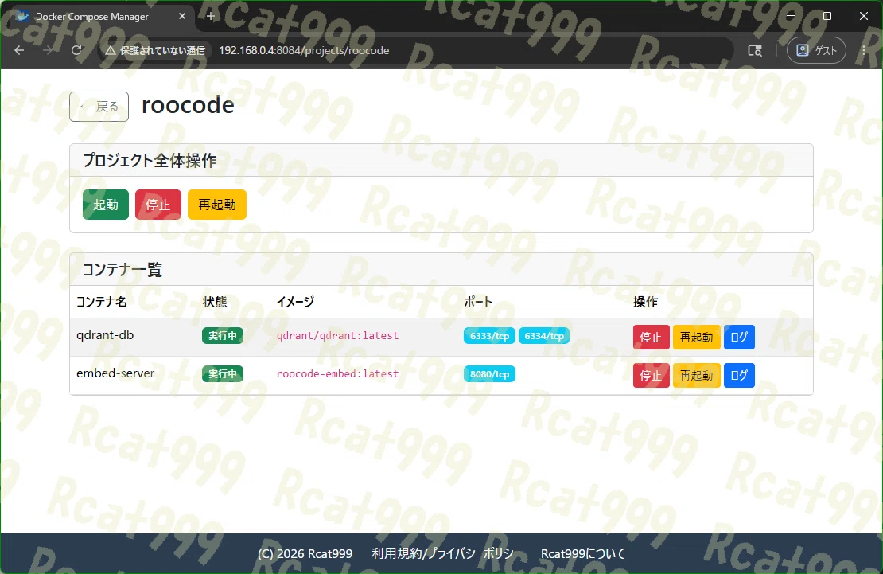Restart the whole project with 再起動
This screenshot has width=883, height=574.
(217, 205)
